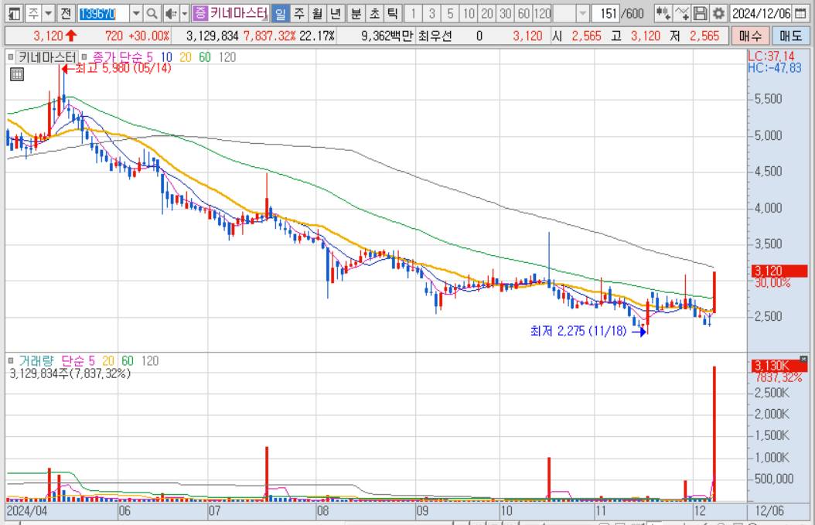Switch to 초 second chart

[x=374, y=13]
